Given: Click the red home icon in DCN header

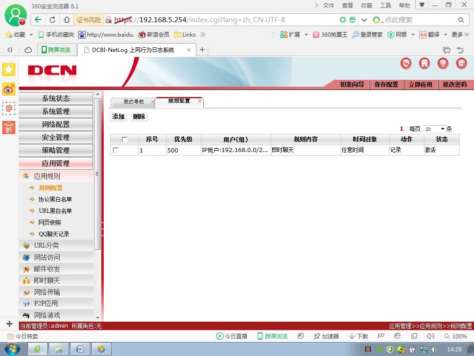Looking at the screenshot, I should (424, 63).
